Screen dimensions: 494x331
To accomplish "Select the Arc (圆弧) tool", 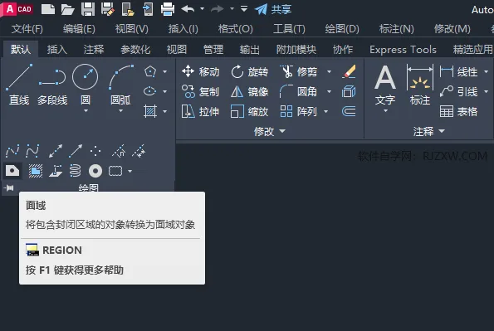I will tap(121, 85).
